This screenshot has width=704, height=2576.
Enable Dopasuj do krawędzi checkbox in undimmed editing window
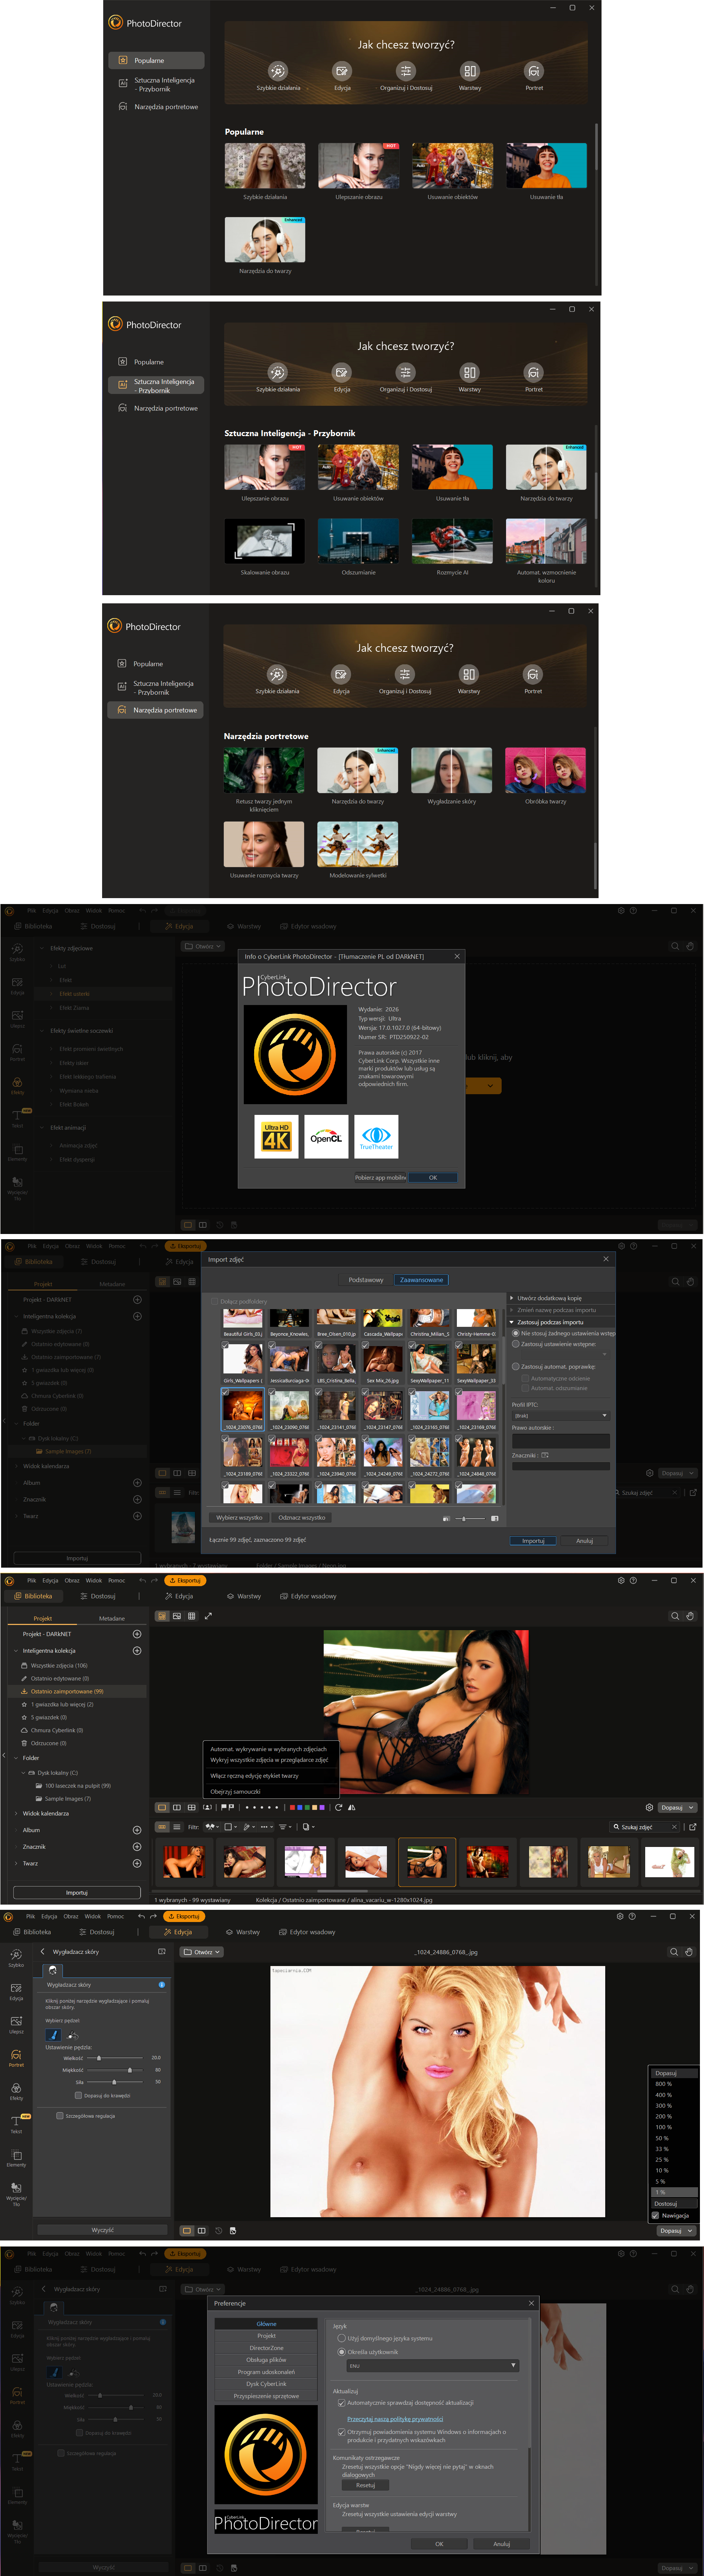tap(78, 2095)
